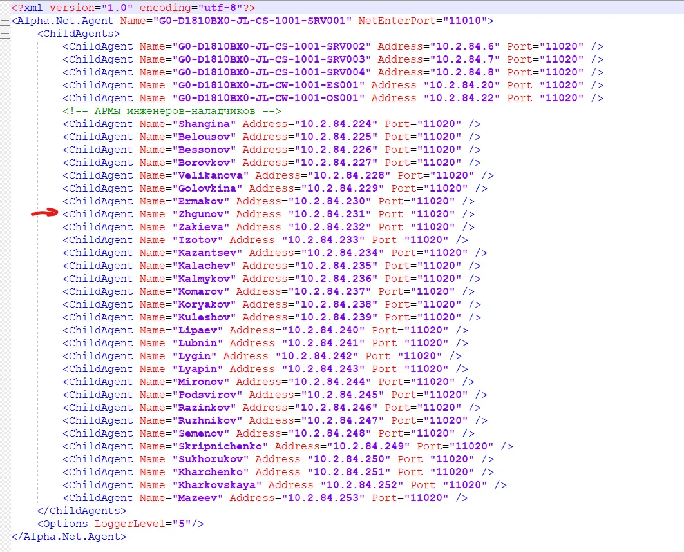This screenshot has height=552, width=684.
Task: Click the address 10.2.84.22 of OS001
Action: (462, 98)
